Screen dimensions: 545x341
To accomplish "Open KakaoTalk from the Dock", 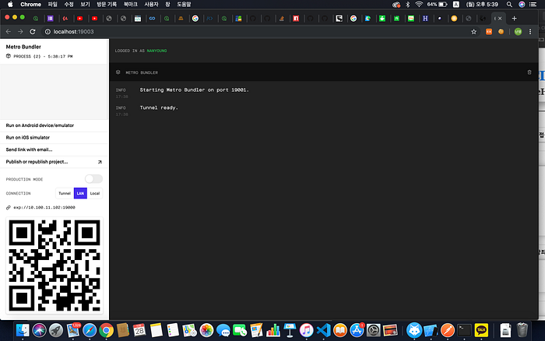I will tap(481, 330).
